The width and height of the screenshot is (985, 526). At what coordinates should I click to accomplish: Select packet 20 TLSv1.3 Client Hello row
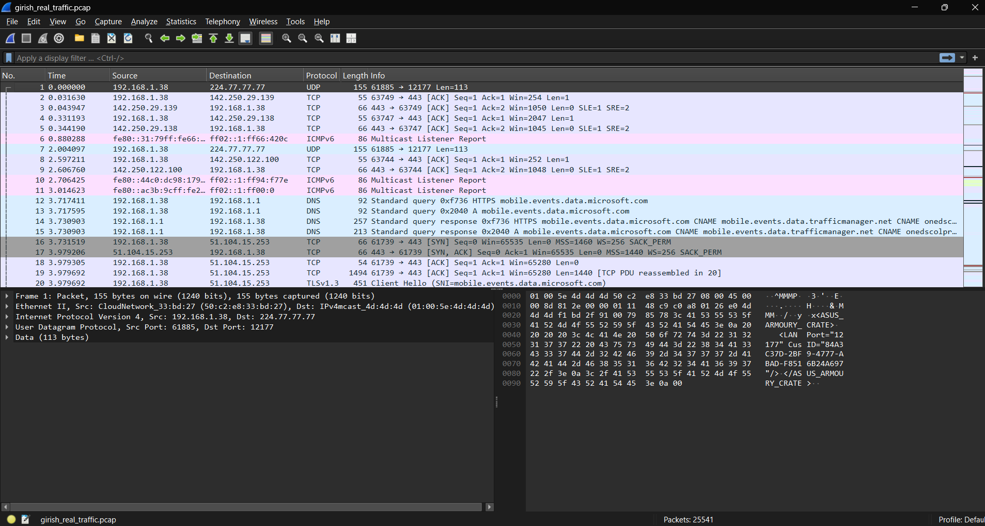pos(482,283)
